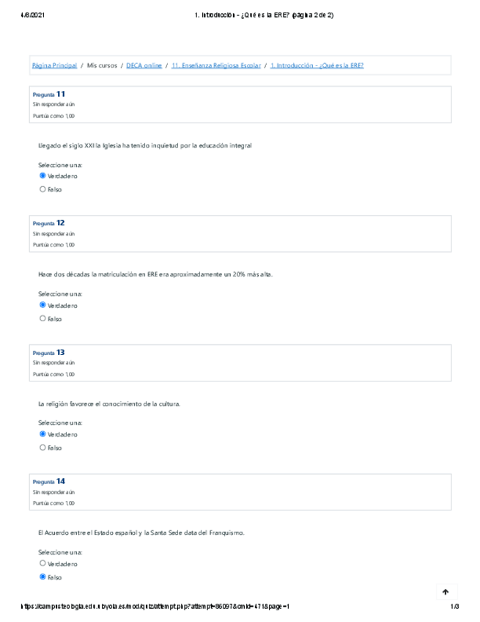Click the Pregunta 14 header box
Image resolution: width=480 pixels, height=622 pixels.
coord(240,492)
